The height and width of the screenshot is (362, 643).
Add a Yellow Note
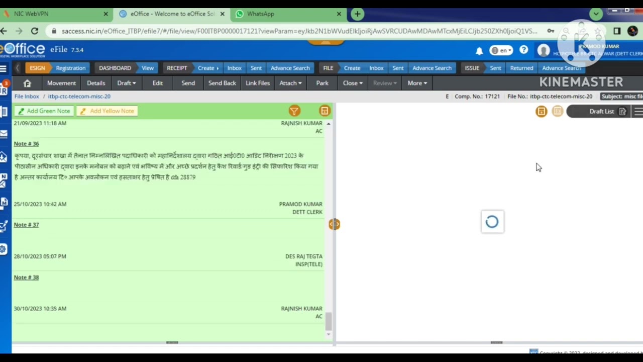point(107,111)
